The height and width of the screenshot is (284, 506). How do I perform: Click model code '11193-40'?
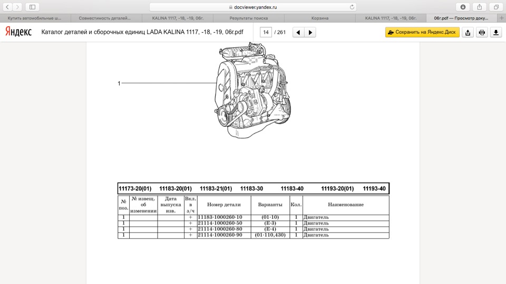pyautogui.click(x=374, y=189)
